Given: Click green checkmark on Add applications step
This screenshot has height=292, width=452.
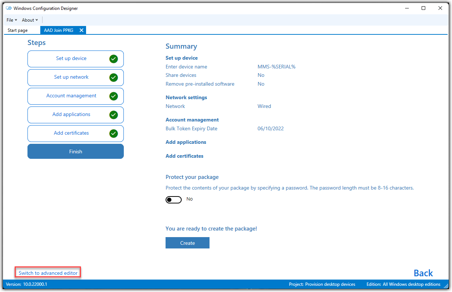Looking at the screenshot, I should click(x=114, y=115).
